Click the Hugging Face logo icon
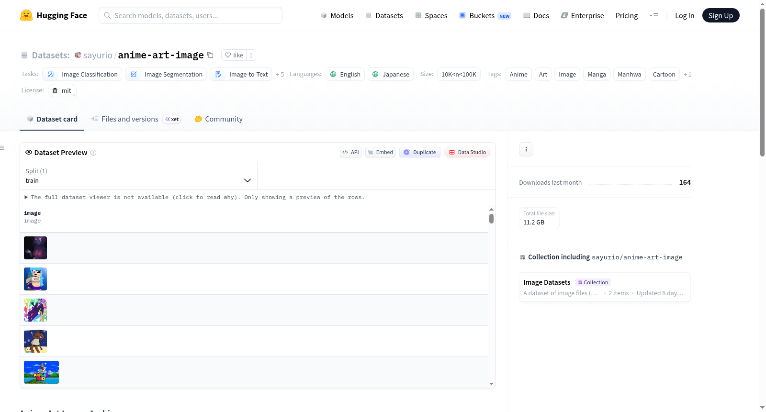766x412 pixels. click(26, 15)
